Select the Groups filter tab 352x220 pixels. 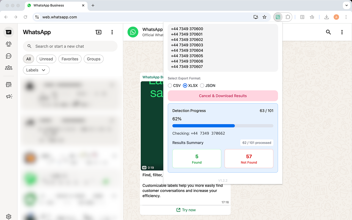point(94,59)
